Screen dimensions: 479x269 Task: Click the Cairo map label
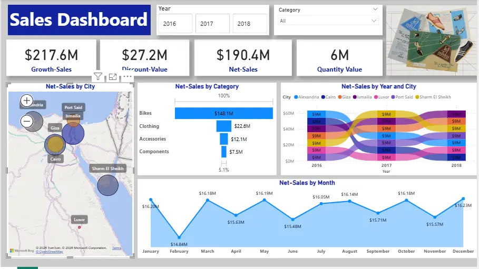(x=56, y=159)
